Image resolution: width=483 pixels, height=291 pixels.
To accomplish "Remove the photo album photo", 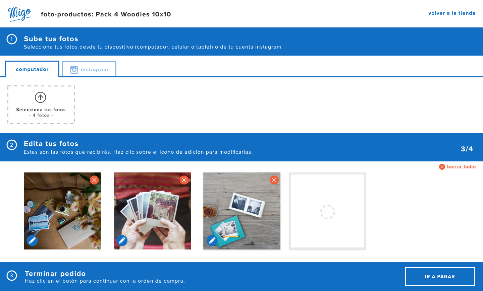I will (274, 180).
